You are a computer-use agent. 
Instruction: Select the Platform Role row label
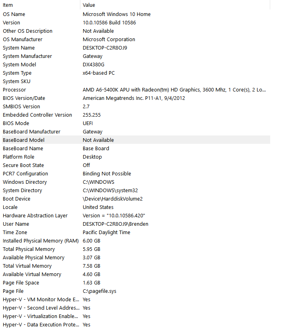click(18, 157)
